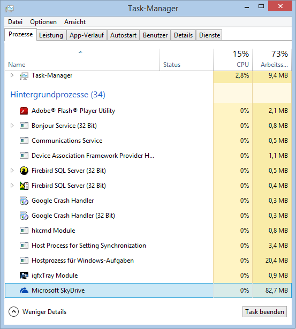Viewport: 296px width, 329px height.
Task: Click the Adobe Flash Player Utility icon
Action: (x=24, y=111)
